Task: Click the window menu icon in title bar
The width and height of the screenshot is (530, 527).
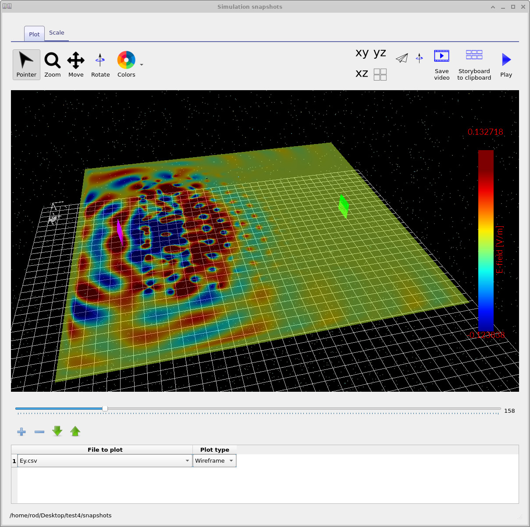Action: [x=7, y=7]
